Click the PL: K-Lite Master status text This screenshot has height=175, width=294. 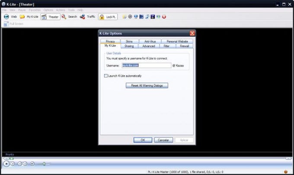(185, 172)
